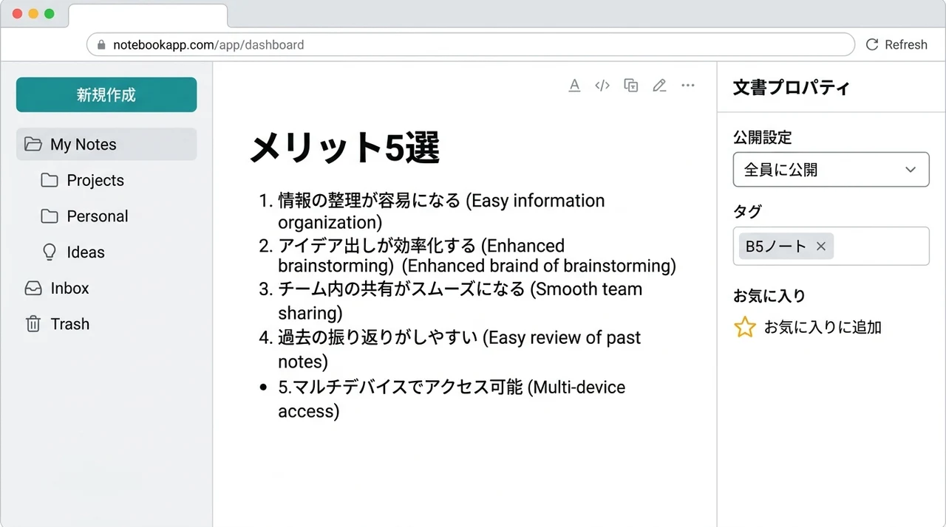
Task: Click the title メリット5選
Action: point(344,148)
